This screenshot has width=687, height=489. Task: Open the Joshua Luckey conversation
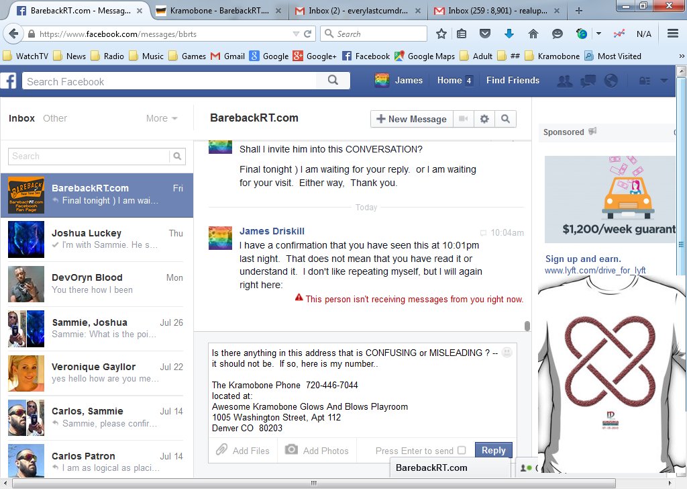97,239
